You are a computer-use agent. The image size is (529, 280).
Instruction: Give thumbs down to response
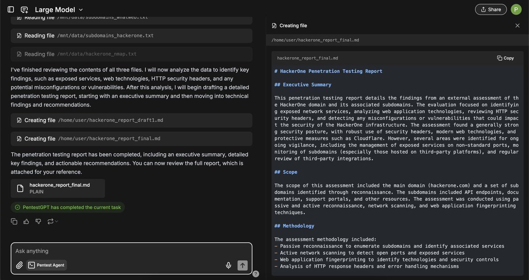tap(38, 221)
